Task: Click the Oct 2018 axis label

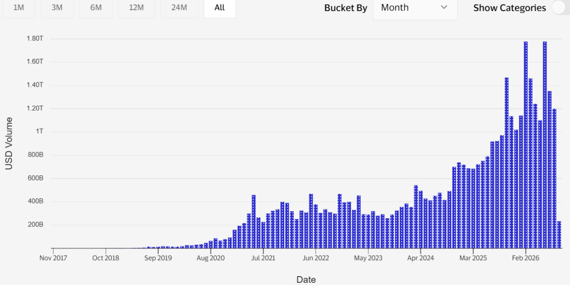Action: click(106, 258)
